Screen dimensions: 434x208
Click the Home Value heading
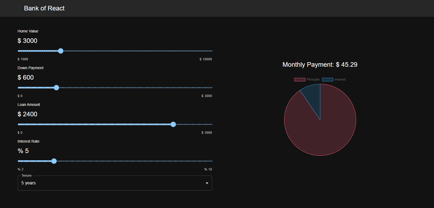28,31
